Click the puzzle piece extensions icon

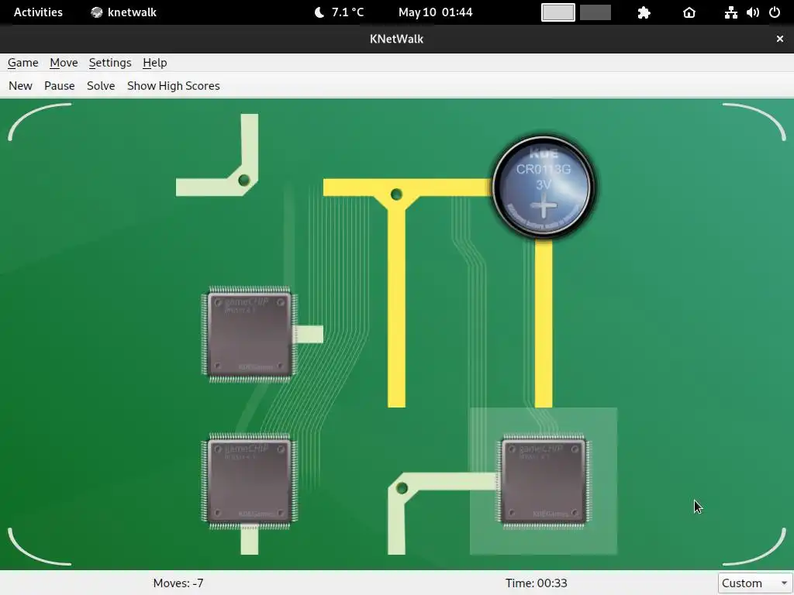click(x=644, y=12)
